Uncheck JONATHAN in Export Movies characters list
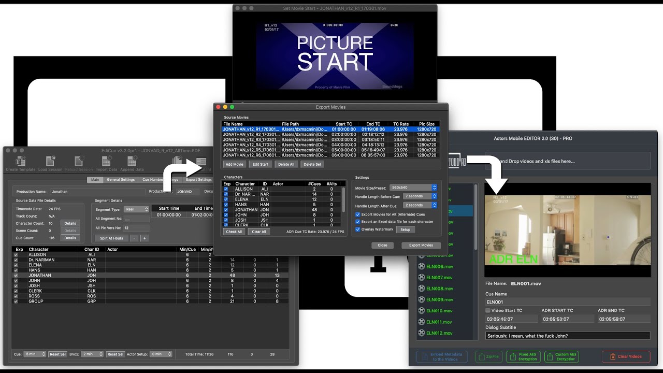663x373 pixels. tap(226, 210)
